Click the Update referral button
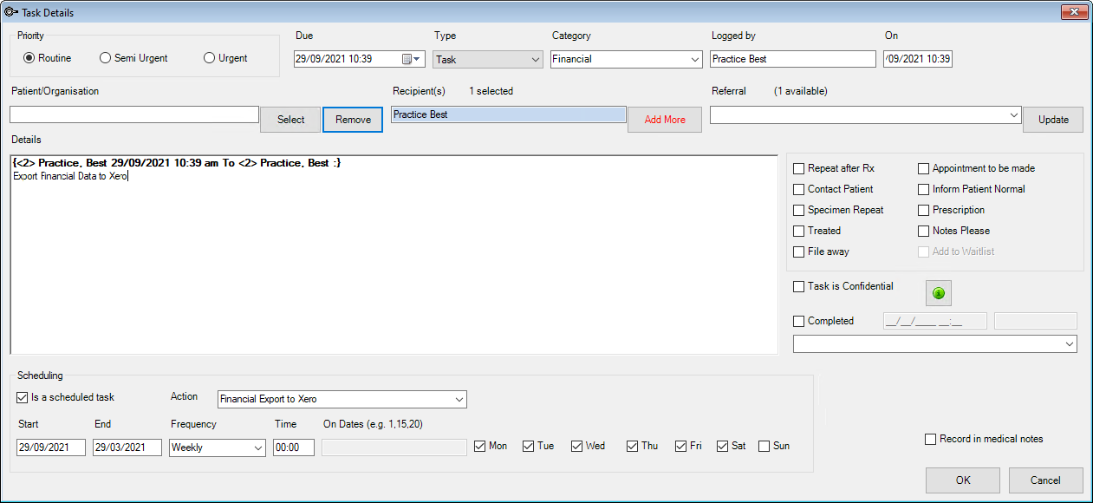The height and width of the screenshot is (503, 1093). point(1053,120)
